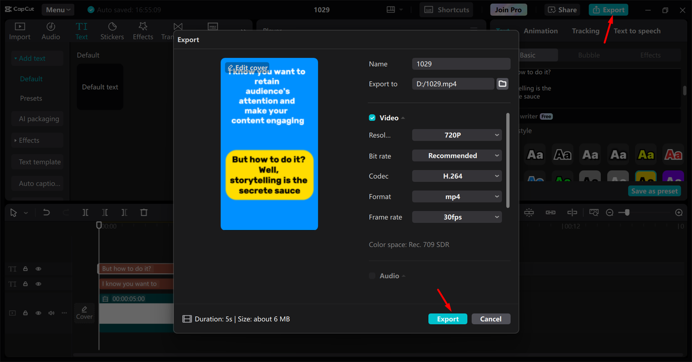
Task: Select the Effects sub-tab in text panel
Action: click(650, 55)
